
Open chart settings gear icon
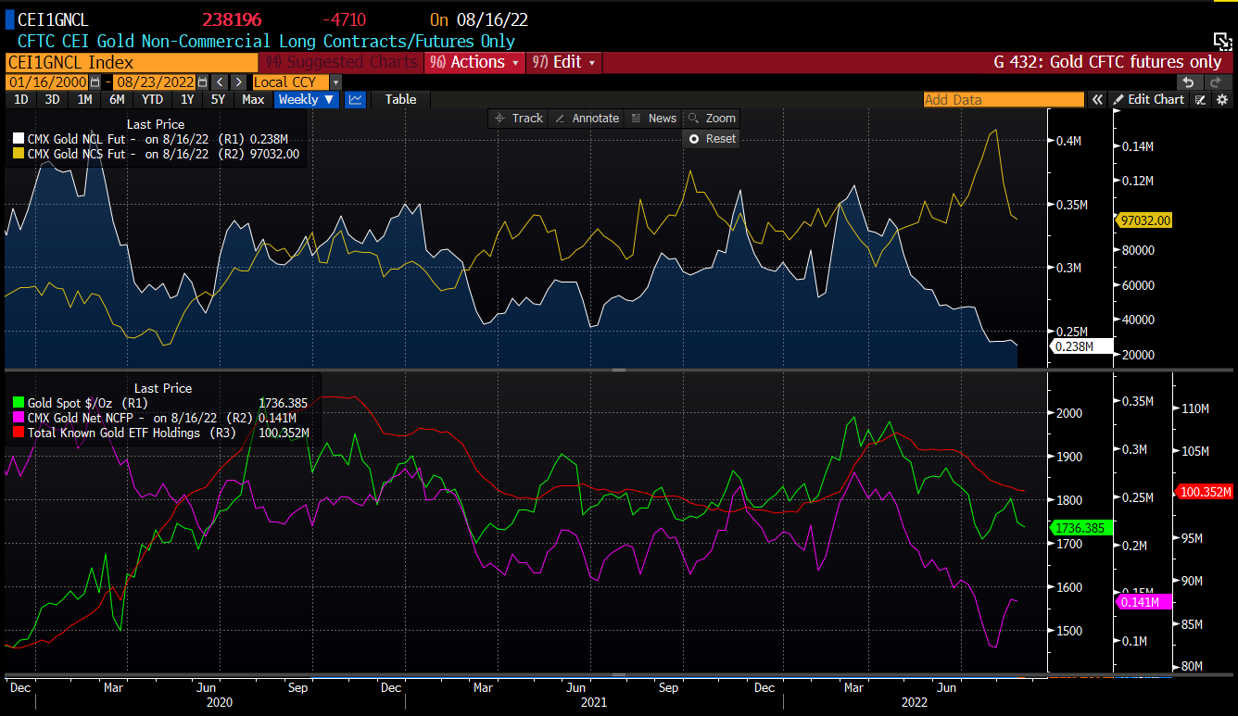1222,99
